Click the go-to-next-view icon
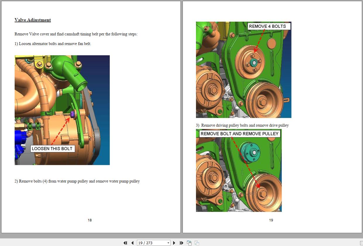This screenshot has height=246, width=363. 197,243
